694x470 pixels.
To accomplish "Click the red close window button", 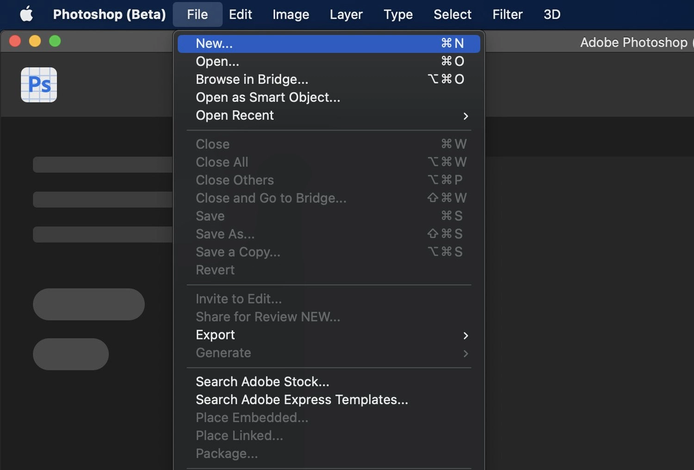I will click(x=15, y=41).
